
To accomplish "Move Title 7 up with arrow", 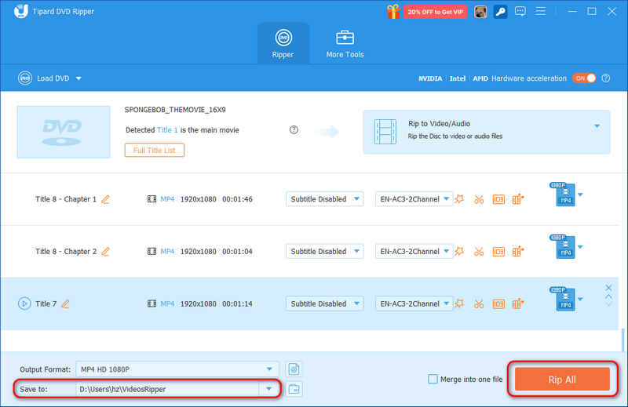I will coord(608,296).
